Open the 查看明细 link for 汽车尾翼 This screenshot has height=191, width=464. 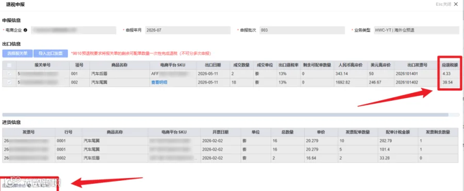(159, 82)
